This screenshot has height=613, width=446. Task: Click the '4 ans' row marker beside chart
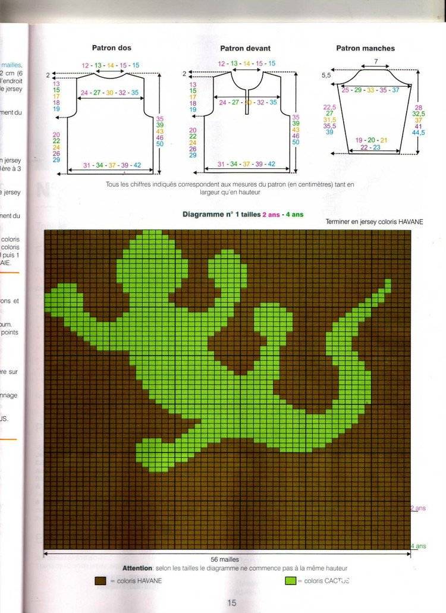[418, 546]
